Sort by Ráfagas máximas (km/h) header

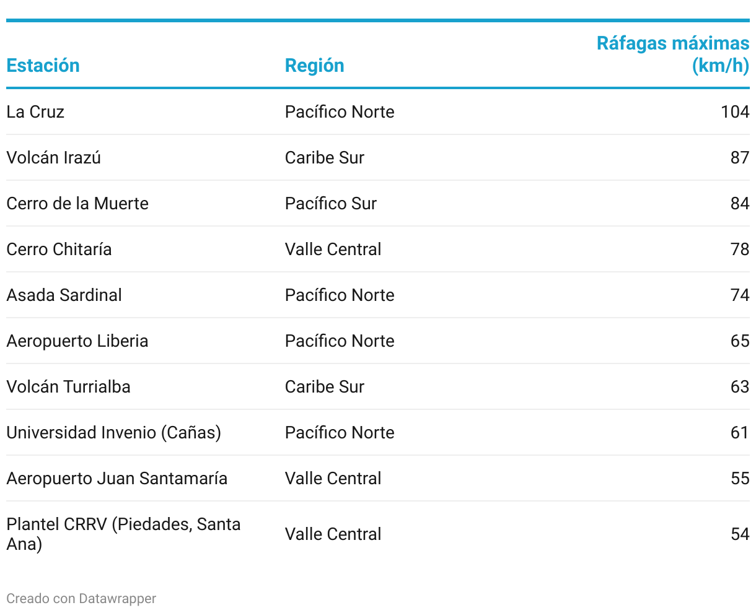673,54
